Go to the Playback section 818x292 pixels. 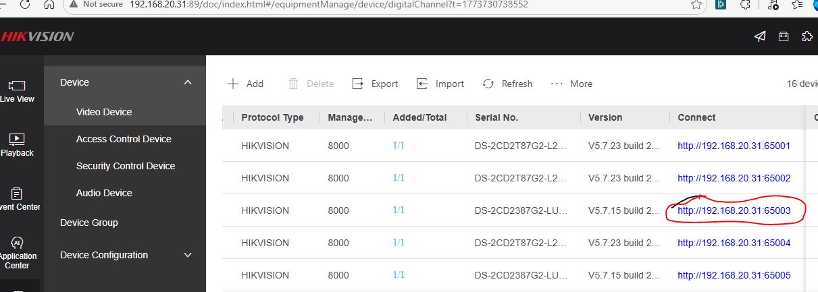[17, 144]
